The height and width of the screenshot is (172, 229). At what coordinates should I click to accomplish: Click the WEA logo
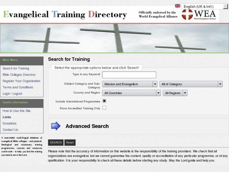pos(199,15)
